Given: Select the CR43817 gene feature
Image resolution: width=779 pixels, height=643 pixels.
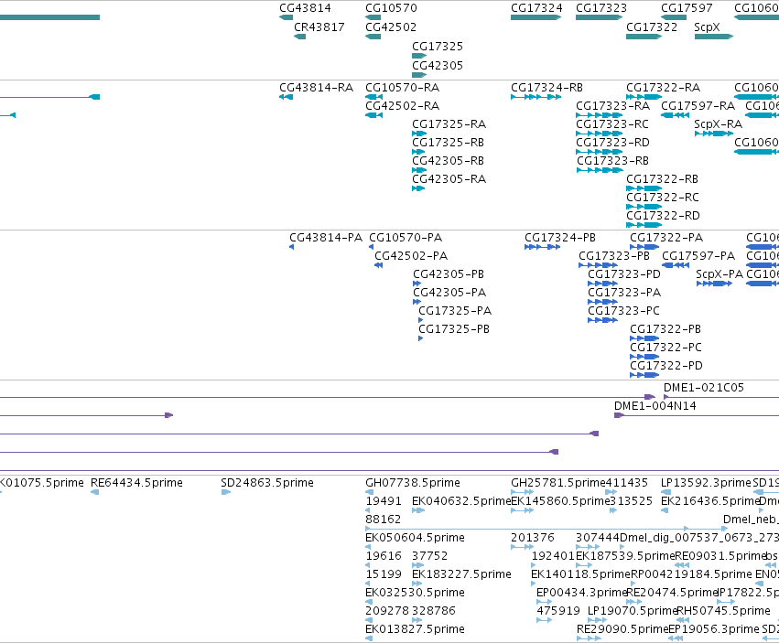Looking at the screenshot, I should tap(299, 37).
